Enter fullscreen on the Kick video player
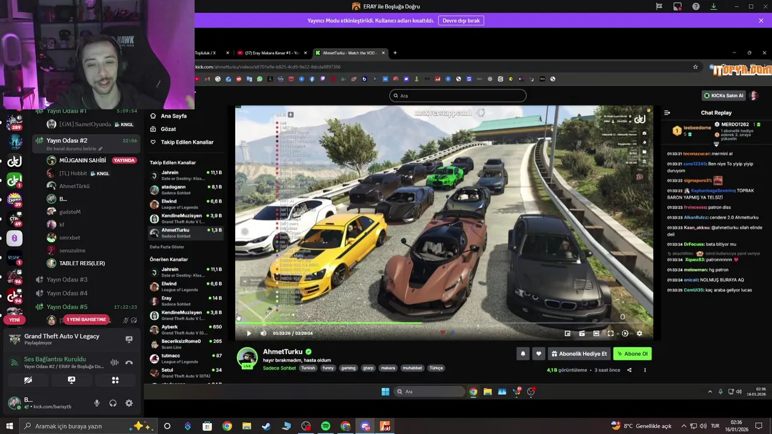 (610, 333)
